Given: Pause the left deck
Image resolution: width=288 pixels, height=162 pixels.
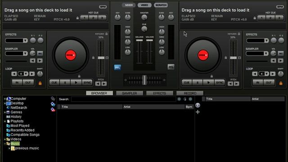Looking at the screenshot, I should (65, 83).
